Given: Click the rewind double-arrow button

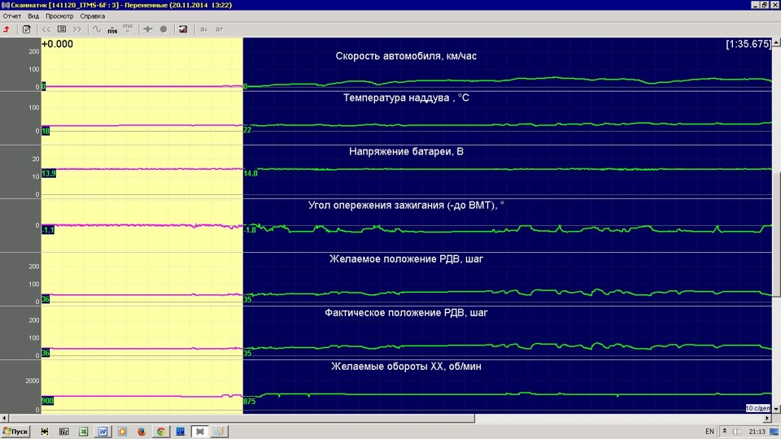Looking at the screenshot, I should click(x=46, y=29).
